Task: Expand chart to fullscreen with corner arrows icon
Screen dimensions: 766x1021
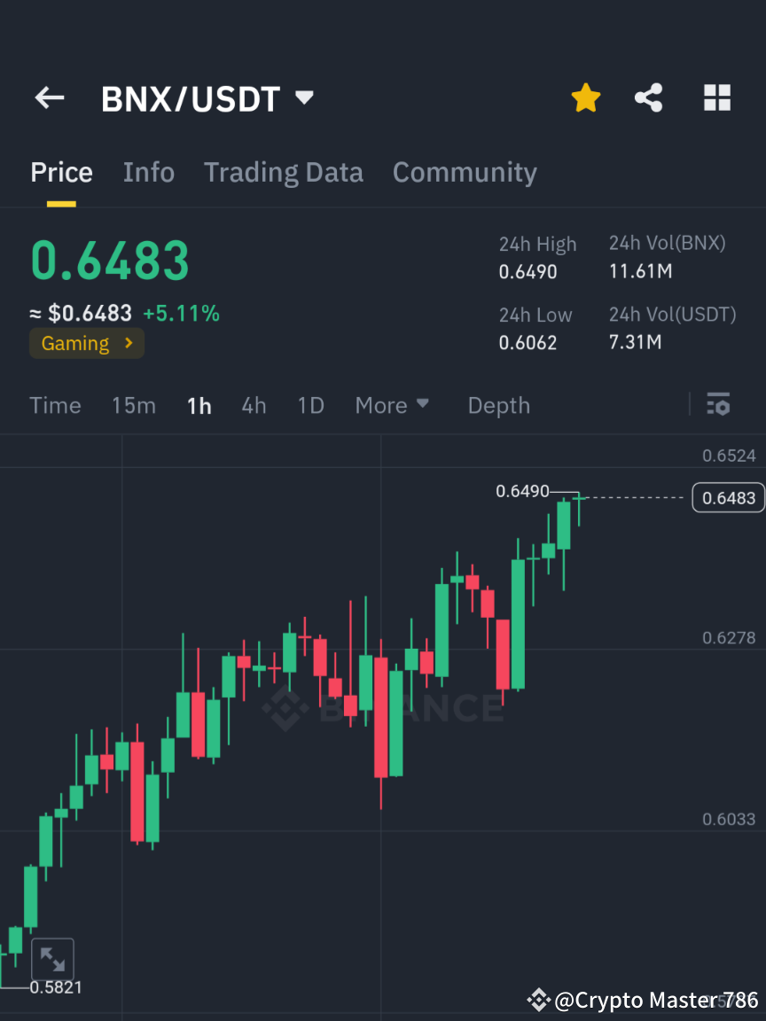Action: (x=53, y=959)
